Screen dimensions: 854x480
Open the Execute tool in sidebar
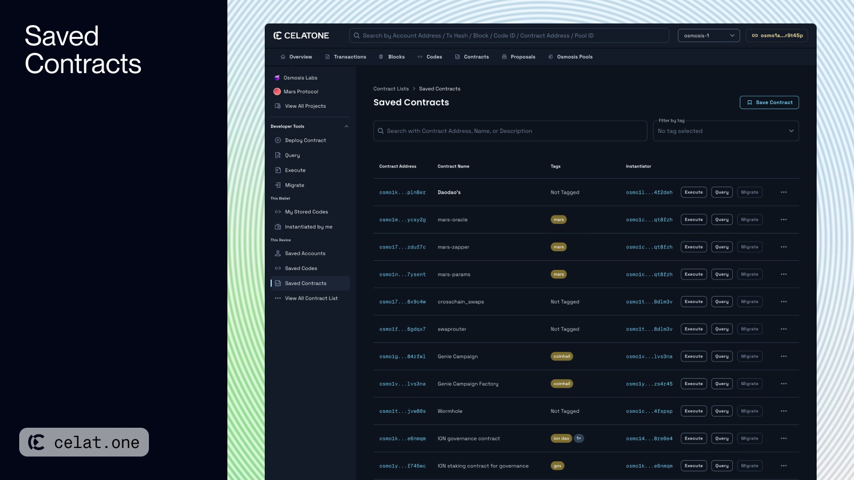[x=290, y=170]
